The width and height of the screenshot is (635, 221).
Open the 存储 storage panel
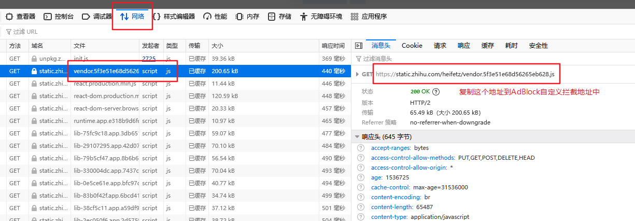point(279,17)
